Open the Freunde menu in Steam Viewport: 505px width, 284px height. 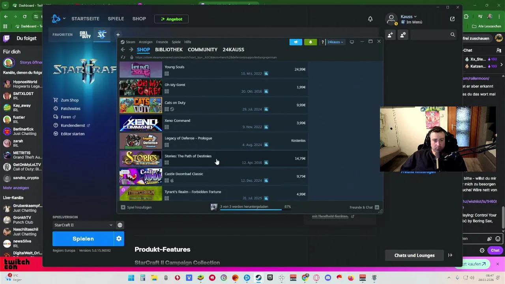coord(162,42)
